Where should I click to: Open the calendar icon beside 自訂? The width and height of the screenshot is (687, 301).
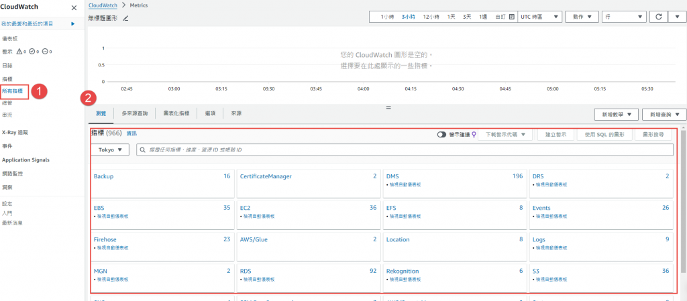(x=511, y=17)
